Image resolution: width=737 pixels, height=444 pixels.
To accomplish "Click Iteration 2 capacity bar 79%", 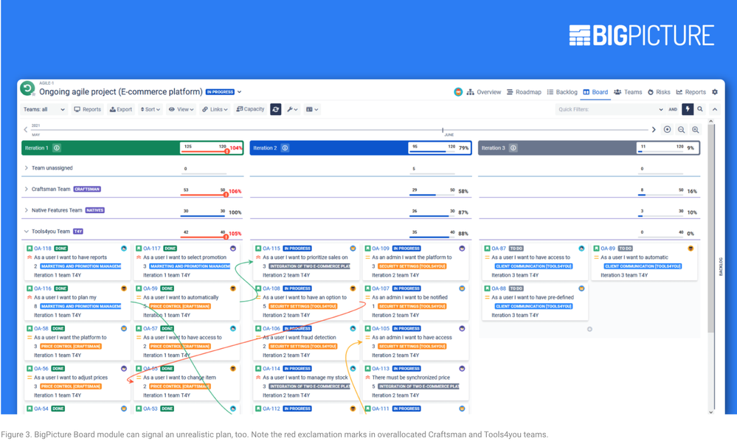I will click(440, 148).
